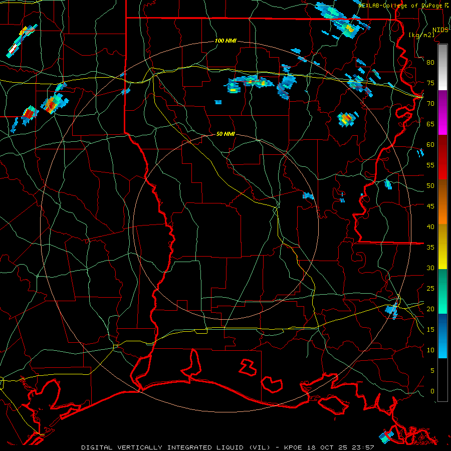Click the "NEXLAB-College of DuPage" credit text
This screenshot has height=451, width=451.
401,6
